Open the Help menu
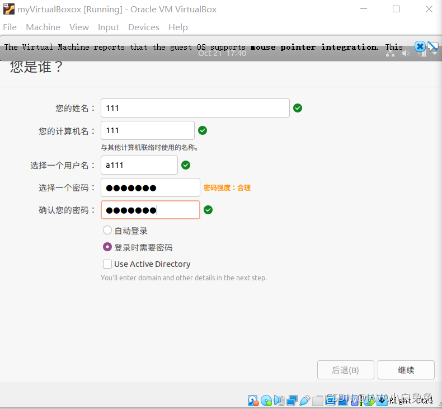 coord(178,27)
